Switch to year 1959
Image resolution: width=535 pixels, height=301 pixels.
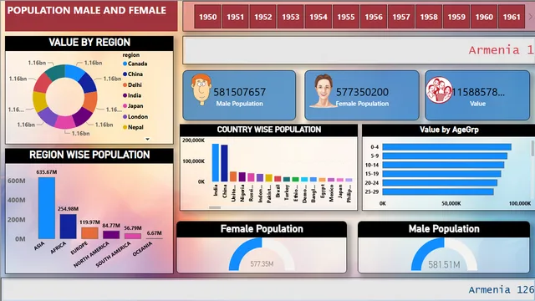[x=456, y=17]
